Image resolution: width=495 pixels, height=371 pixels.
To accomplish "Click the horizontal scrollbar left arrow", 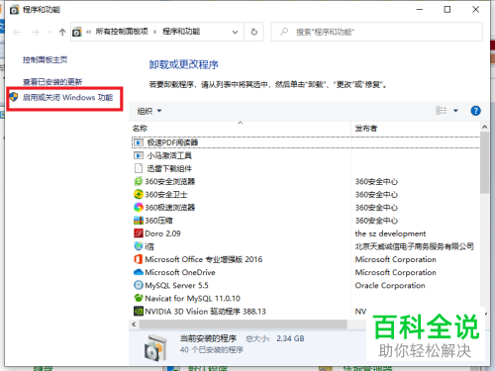I will (134, 325).
